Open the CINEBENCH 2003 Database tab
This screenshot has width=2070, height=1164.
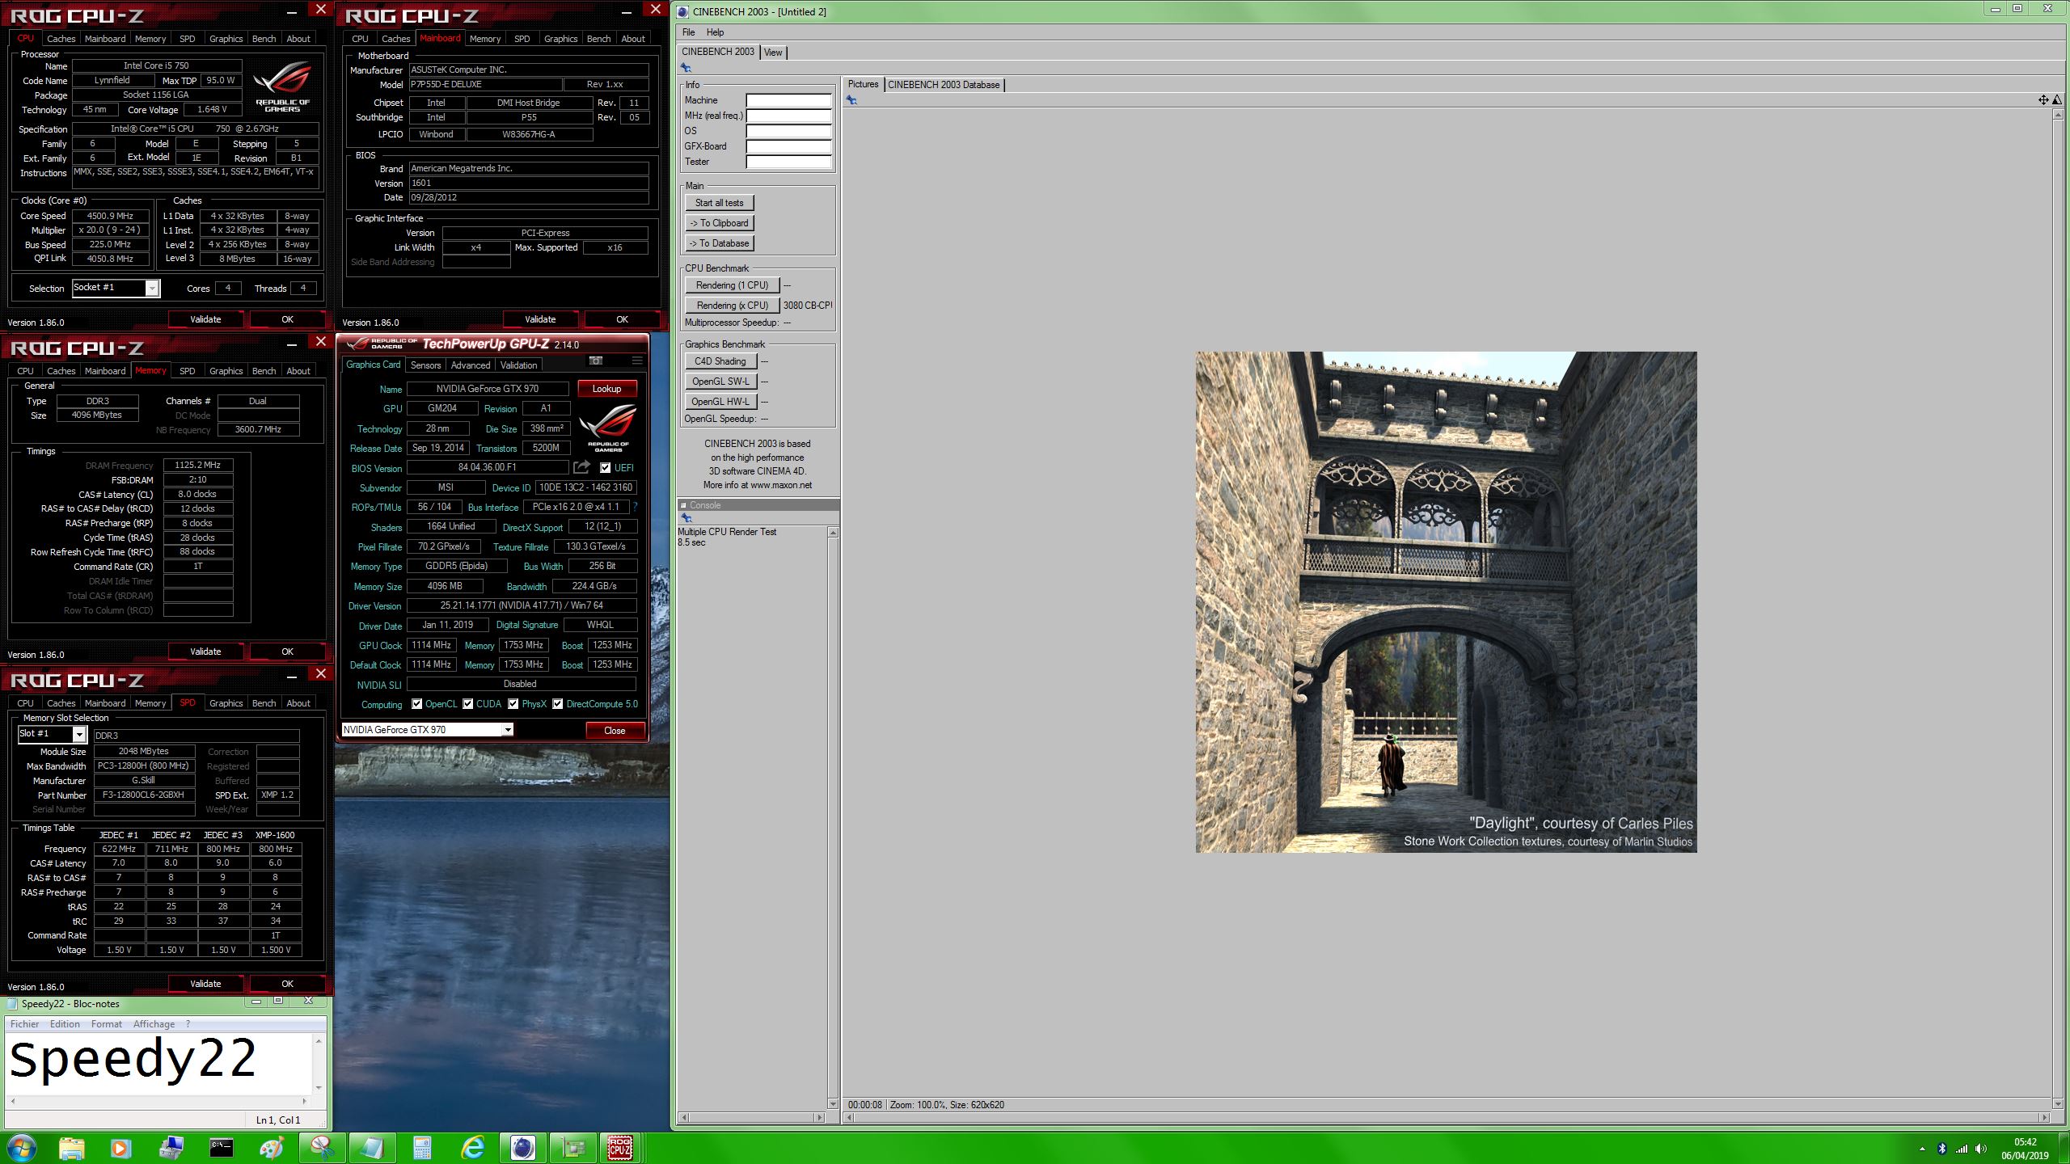944,85
